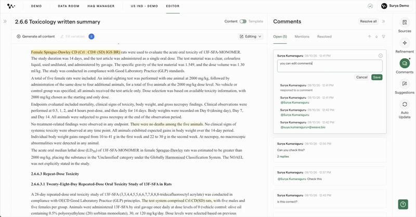This screenshot has width=416, height=217.
Task: Click the Template label
Action: click(x=256, y=21)
